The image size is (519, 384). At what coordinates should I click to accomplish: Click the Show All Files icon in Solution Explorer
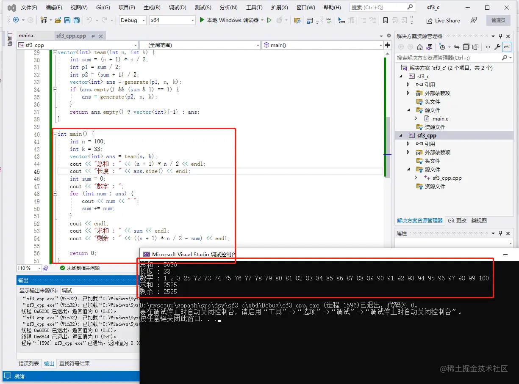[475, 47]
